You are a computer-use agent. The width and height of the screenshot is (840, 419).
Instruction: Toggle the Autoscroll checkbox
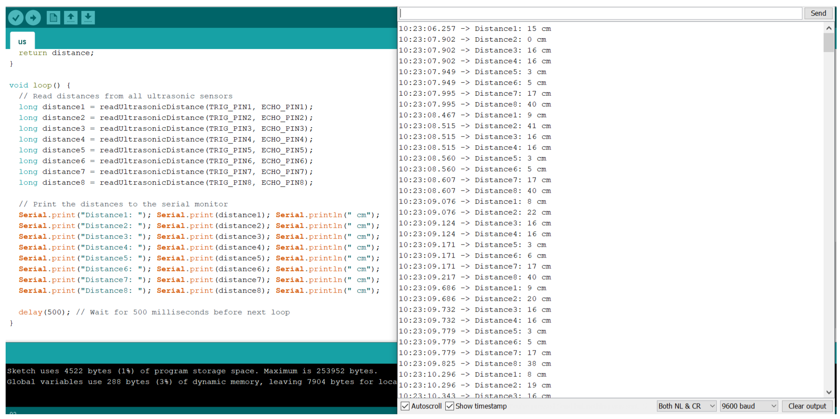point(405,406)
